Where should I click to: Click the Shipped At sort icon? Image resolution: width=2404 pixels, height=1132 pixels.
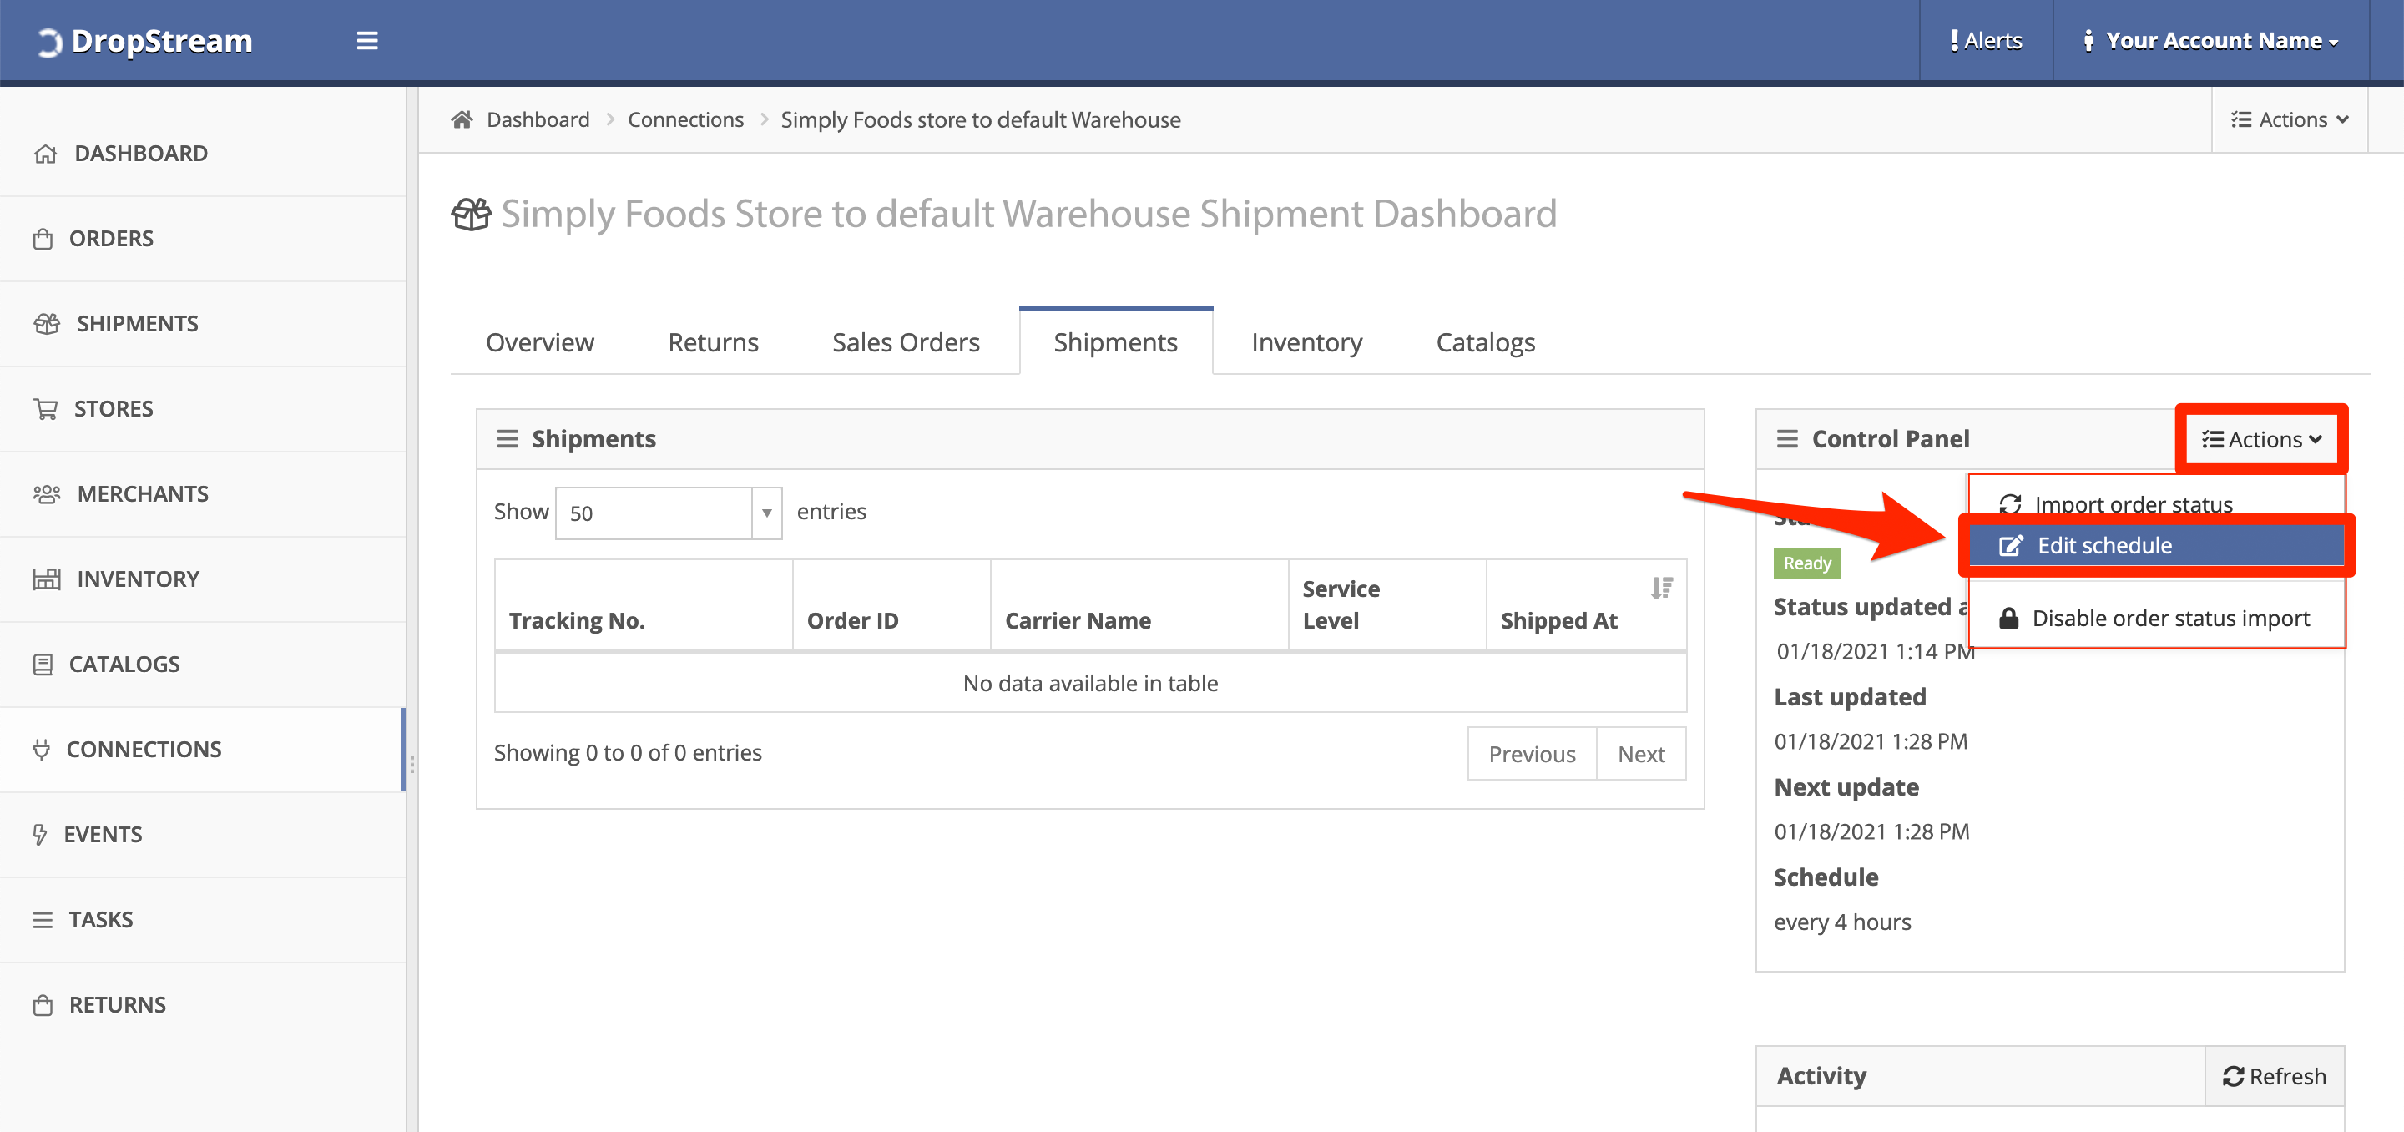click(x=1661, y=588)
